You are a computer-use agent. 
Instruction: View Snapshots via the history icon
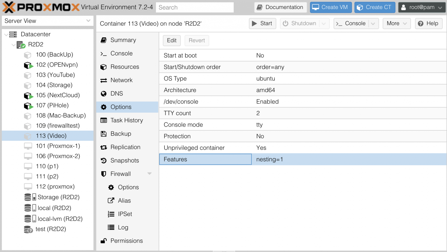tap(104, 160)
